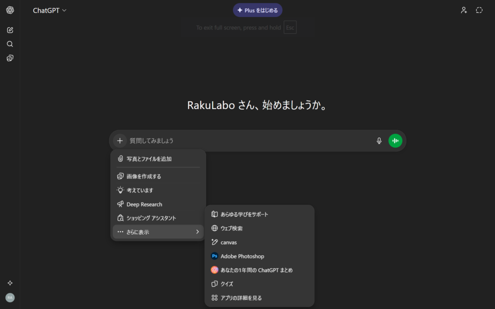
Task: Choose Adobe Photoshop from the submenu
Action: click(242, 256)
